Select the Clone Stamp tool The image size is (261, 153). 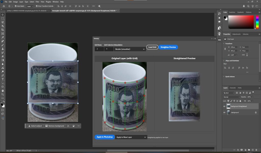coord(3,49)
